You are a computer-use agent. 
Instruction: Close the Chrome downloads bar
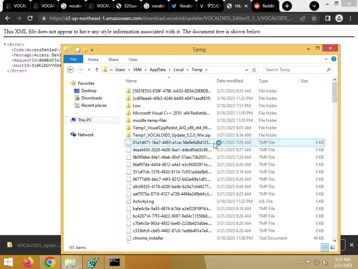[352, 245]
